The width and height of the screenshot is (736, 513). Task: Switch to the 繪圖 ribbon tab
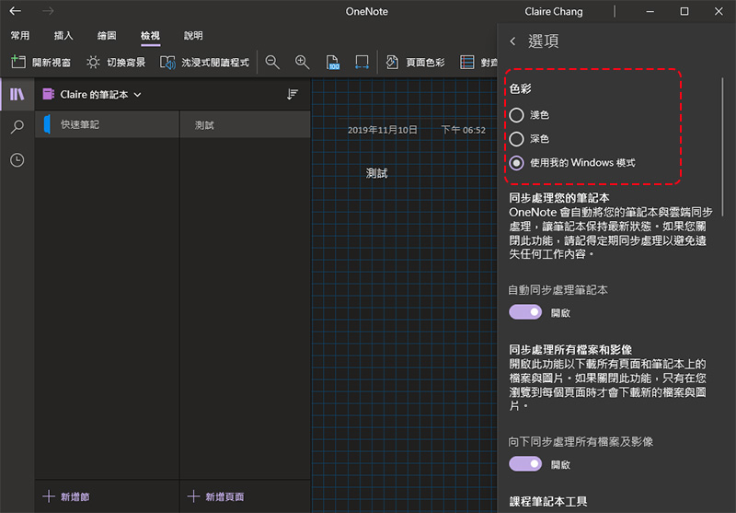pos(107,36)
